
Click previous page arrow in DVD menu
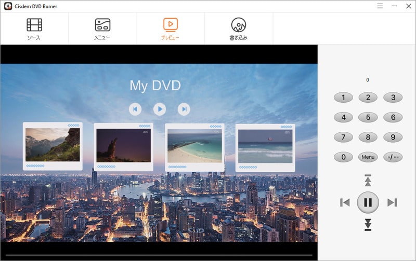click(135, 109)
